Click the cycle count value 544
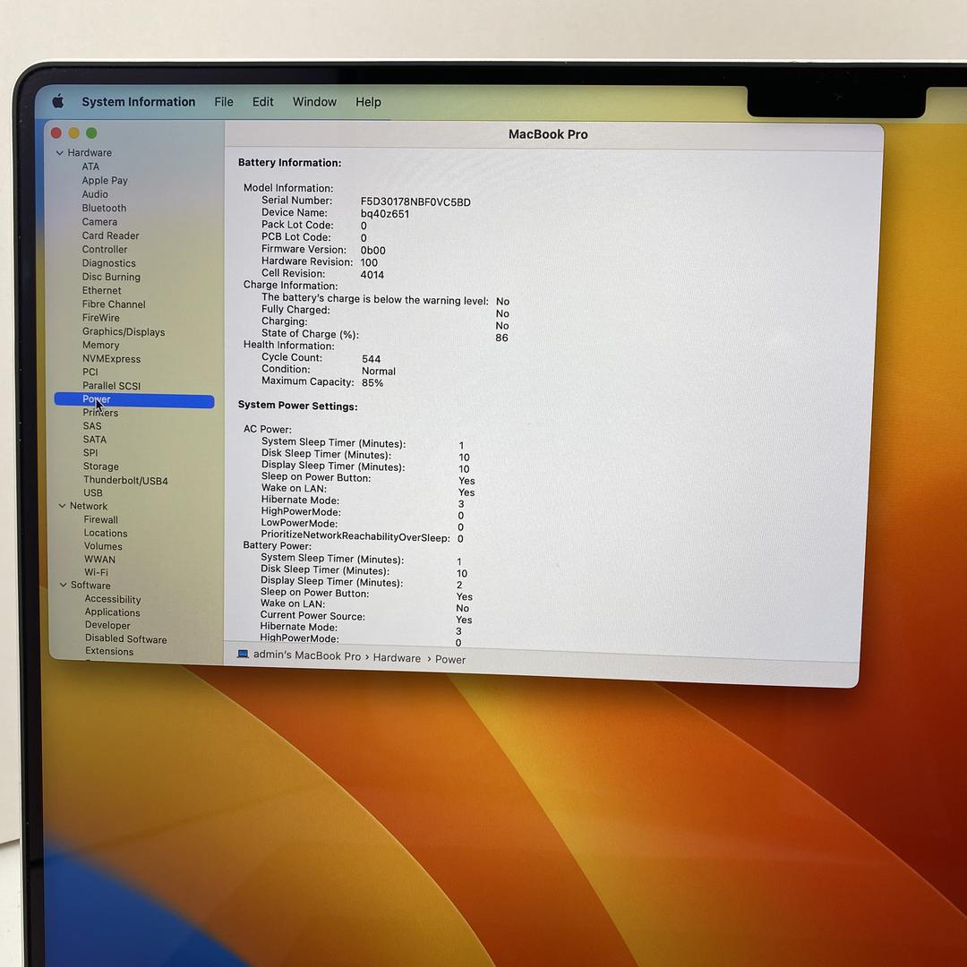Viewport: 967px width, 967px height. pyautogui.click(x=372, y=359)
